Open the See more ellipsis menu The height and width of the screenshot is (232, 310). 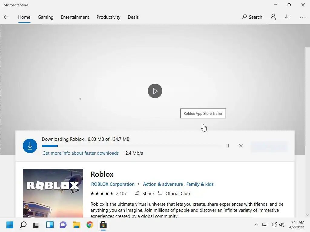pos(302,17)
